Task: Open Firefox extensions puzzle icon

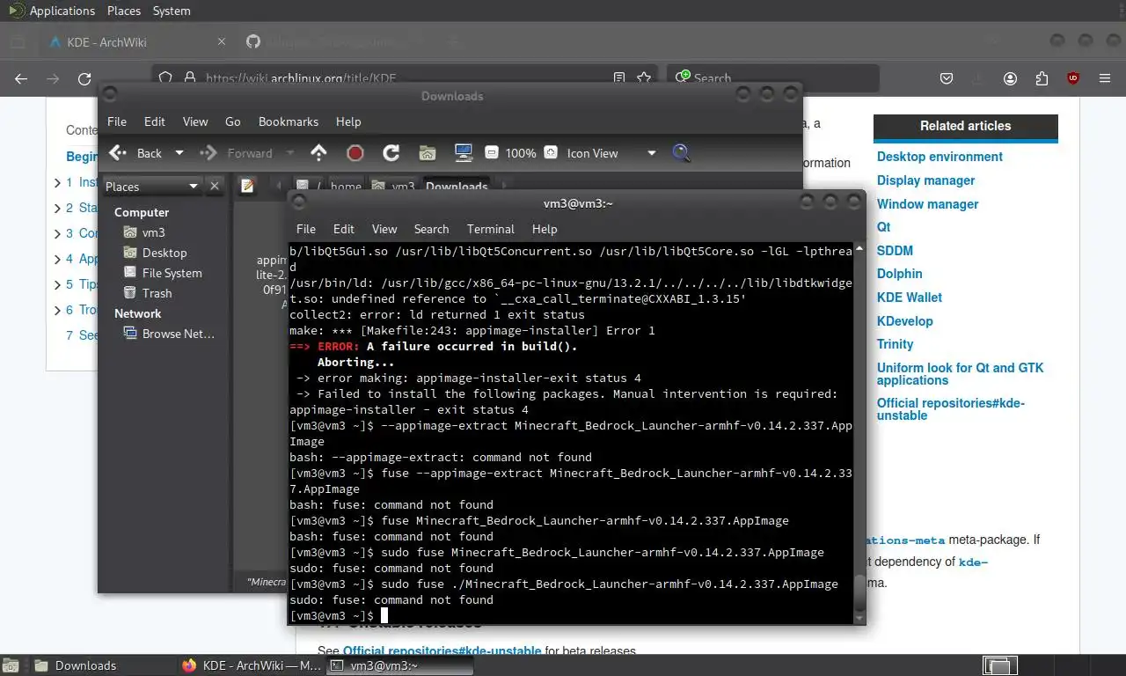Action: [1042, 78]
